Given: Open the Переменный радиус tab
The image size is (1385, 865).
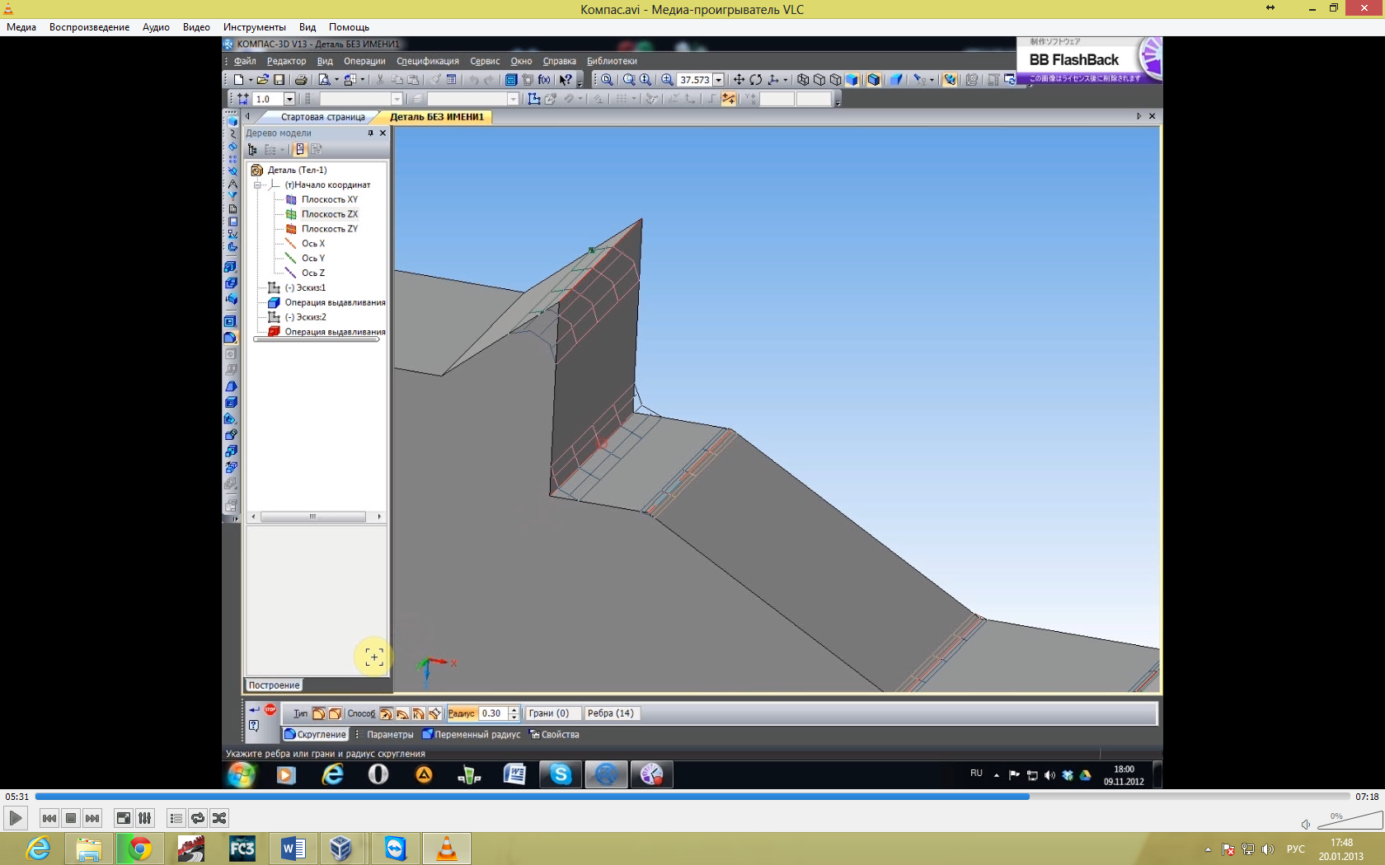Looking at the screenshot, I should [x=472, y=735].
